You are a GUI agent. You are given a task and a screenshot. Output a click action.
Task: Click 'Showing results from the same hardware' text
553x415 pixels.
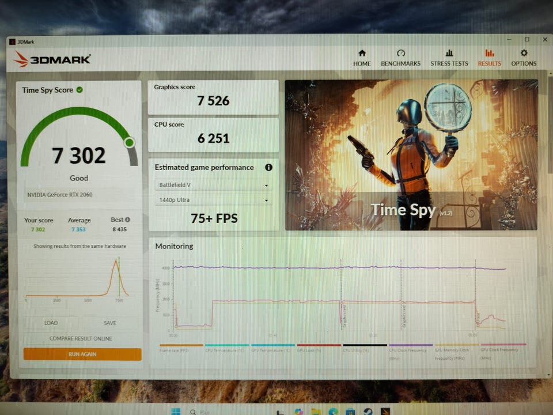coord(79,246)
